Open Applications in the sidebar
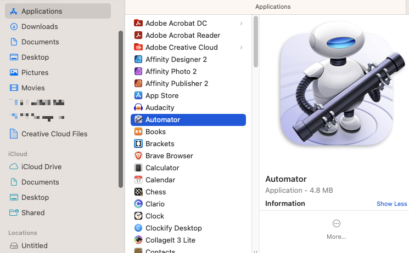409x253 pixels. (58, 11)
